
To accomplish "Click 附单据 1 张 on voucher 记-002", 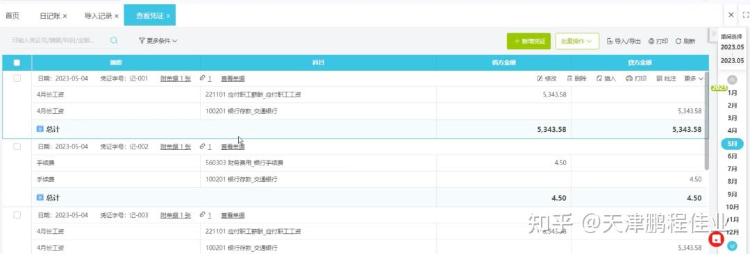I will click(176, 147).
